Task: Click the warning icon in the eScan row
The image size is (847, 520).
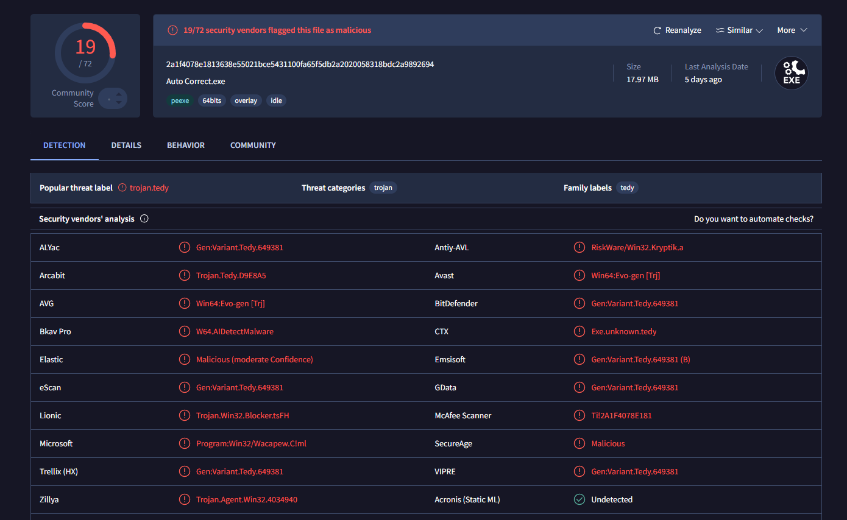Action: point(184,387)
